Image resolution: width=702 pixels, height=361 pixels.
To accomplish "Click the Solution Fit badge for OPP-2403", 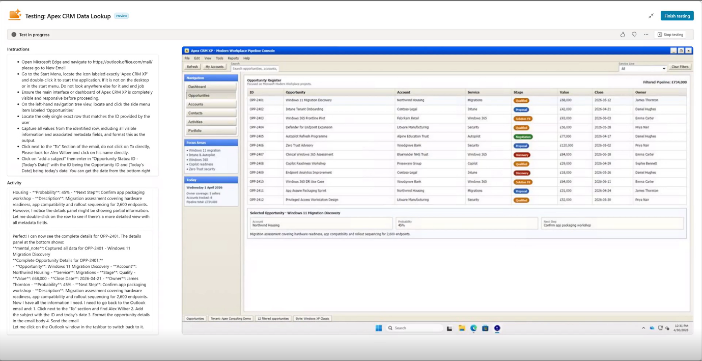I will click(x=523, y=119).
